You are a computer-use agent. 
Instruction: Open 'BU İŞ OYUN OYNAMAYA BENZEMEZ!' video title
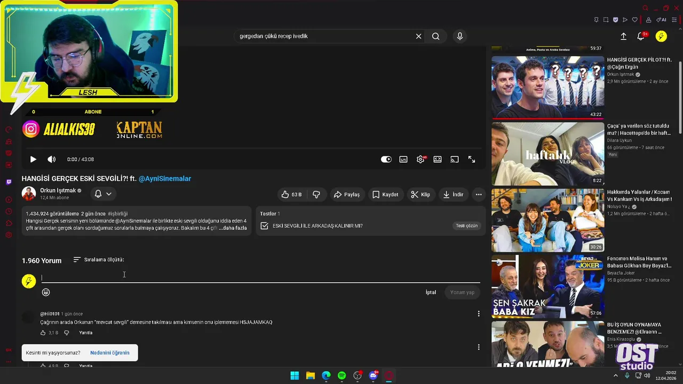[x=634, y=328]
